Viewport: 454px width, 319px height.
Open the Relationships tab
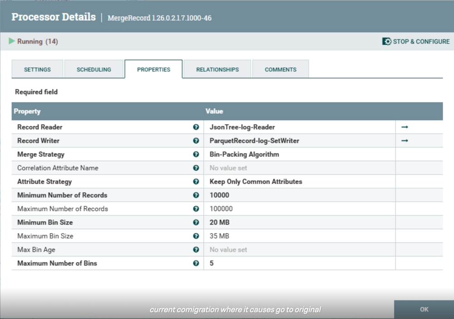tap(217, 70)
